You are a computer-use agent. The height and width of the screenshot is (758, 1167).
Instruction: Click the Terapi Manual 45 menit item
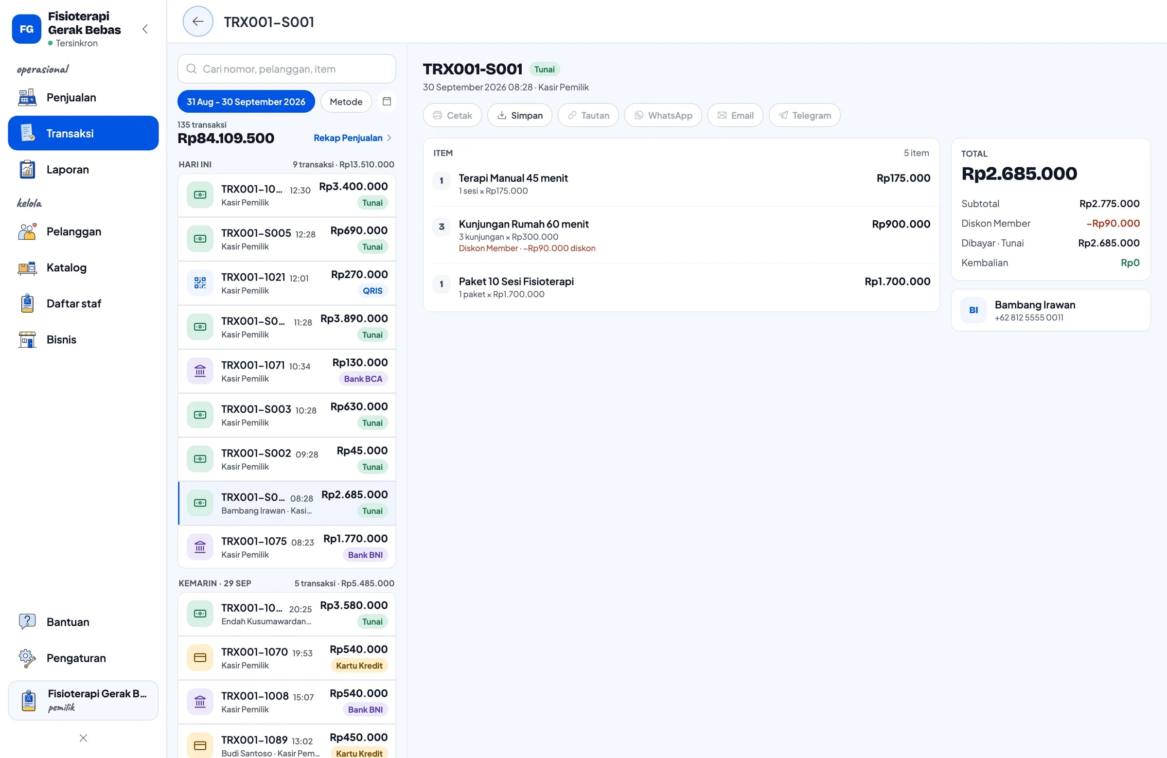tap(681, 183)
